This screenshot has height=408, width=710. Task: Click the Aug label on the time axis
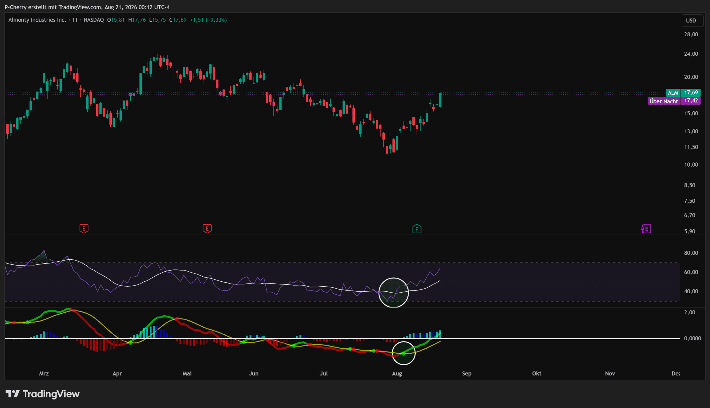[x=397, y=374]
